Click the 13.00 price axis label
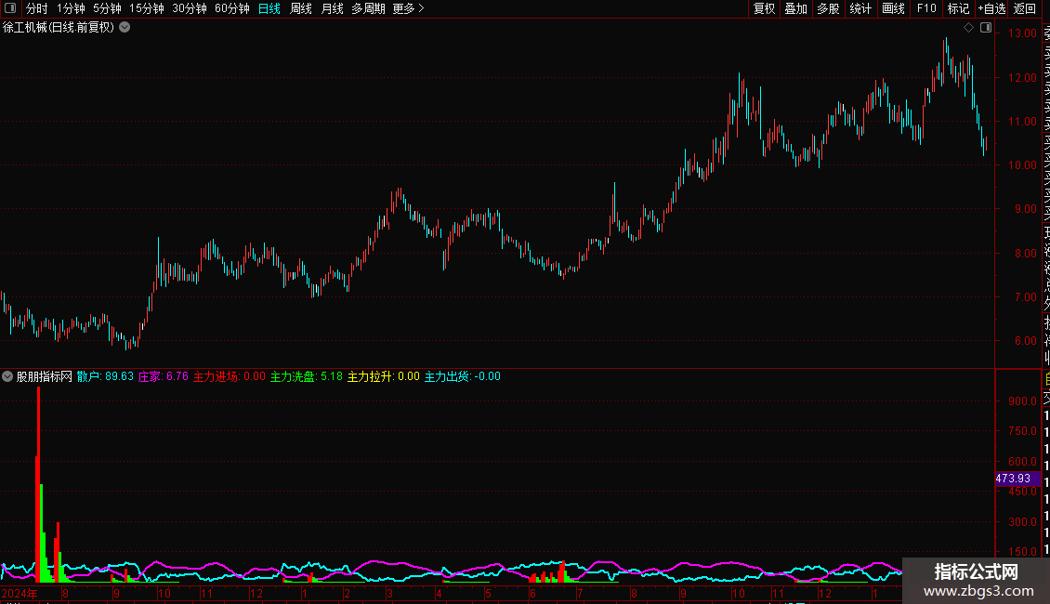This screenshot has height=604, width=1050. (1022, 33)
